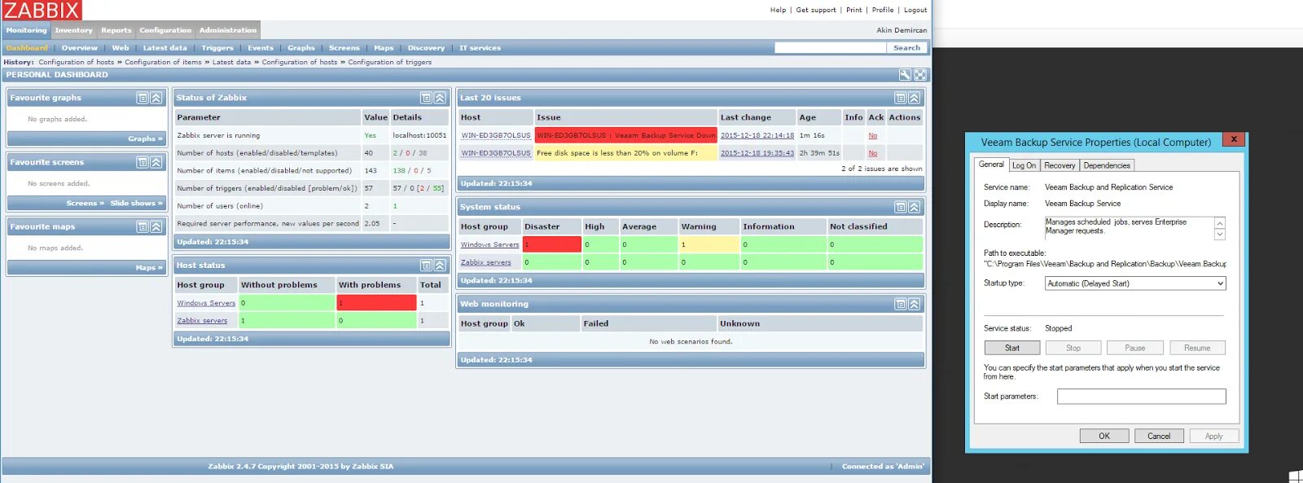Open the Configuration main menu
Viewport: 1303px width, 483px height.
point(165,30)
